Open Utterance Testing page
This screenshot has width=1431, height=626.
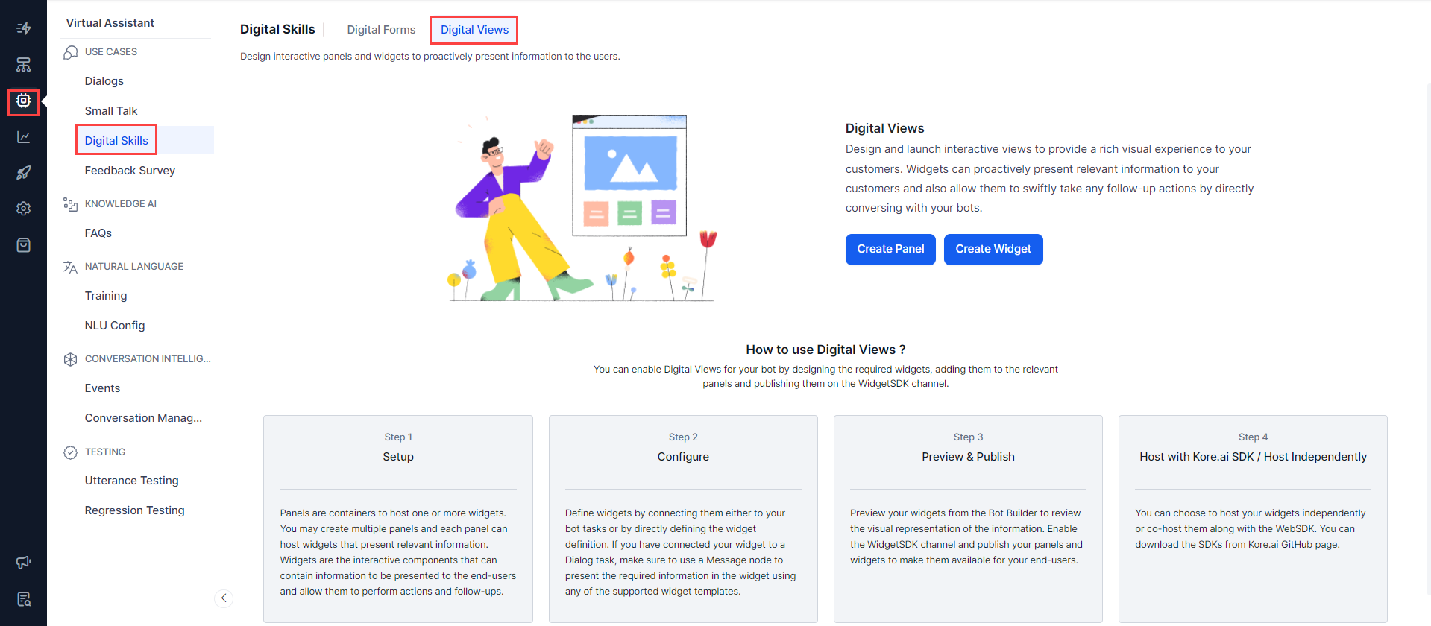[132, 481]
